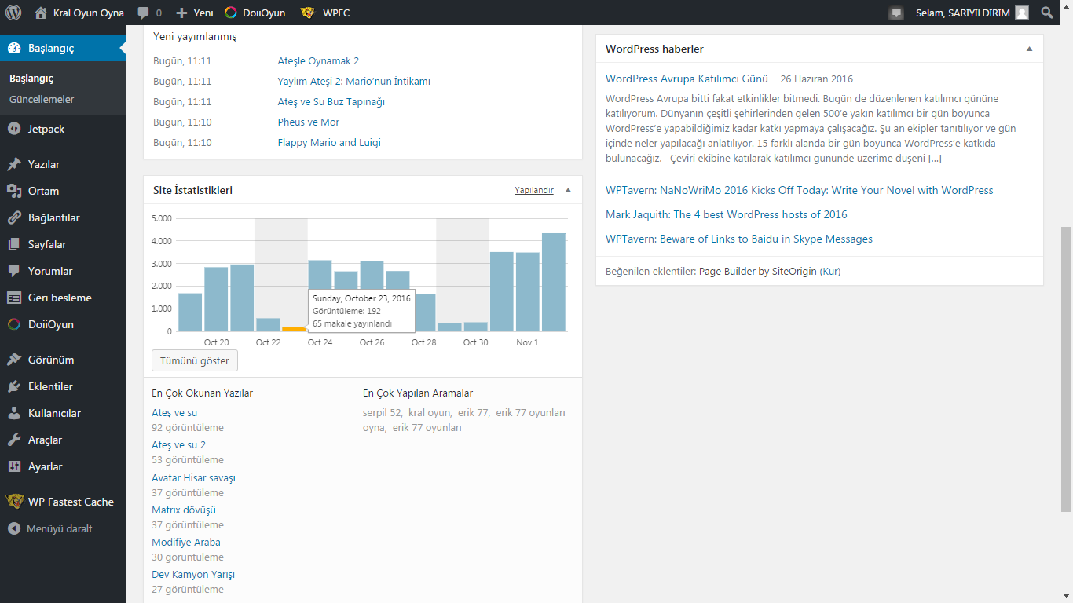1073x603 pixels.
Task: Open WPTavern NaNoWriMo 2016 article
Action: (x=800, y=190)
